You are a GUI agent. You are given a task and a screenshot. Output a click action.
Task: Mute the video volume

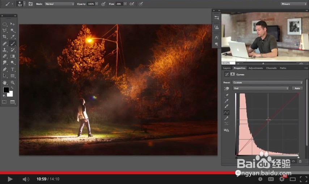(x=26, y=179)
